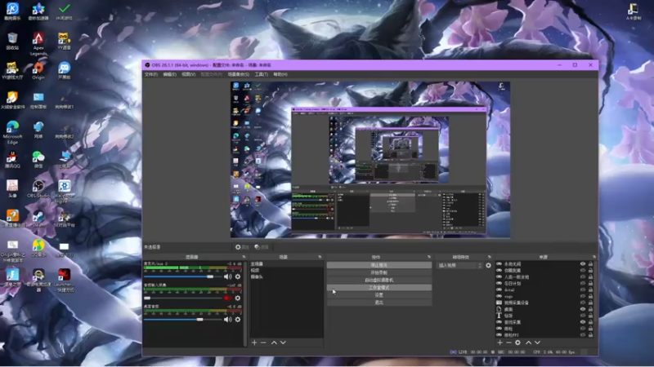Toggle visibility eye of 每日计划 source
Screen dimensions: 654x367
coord(583,283)
